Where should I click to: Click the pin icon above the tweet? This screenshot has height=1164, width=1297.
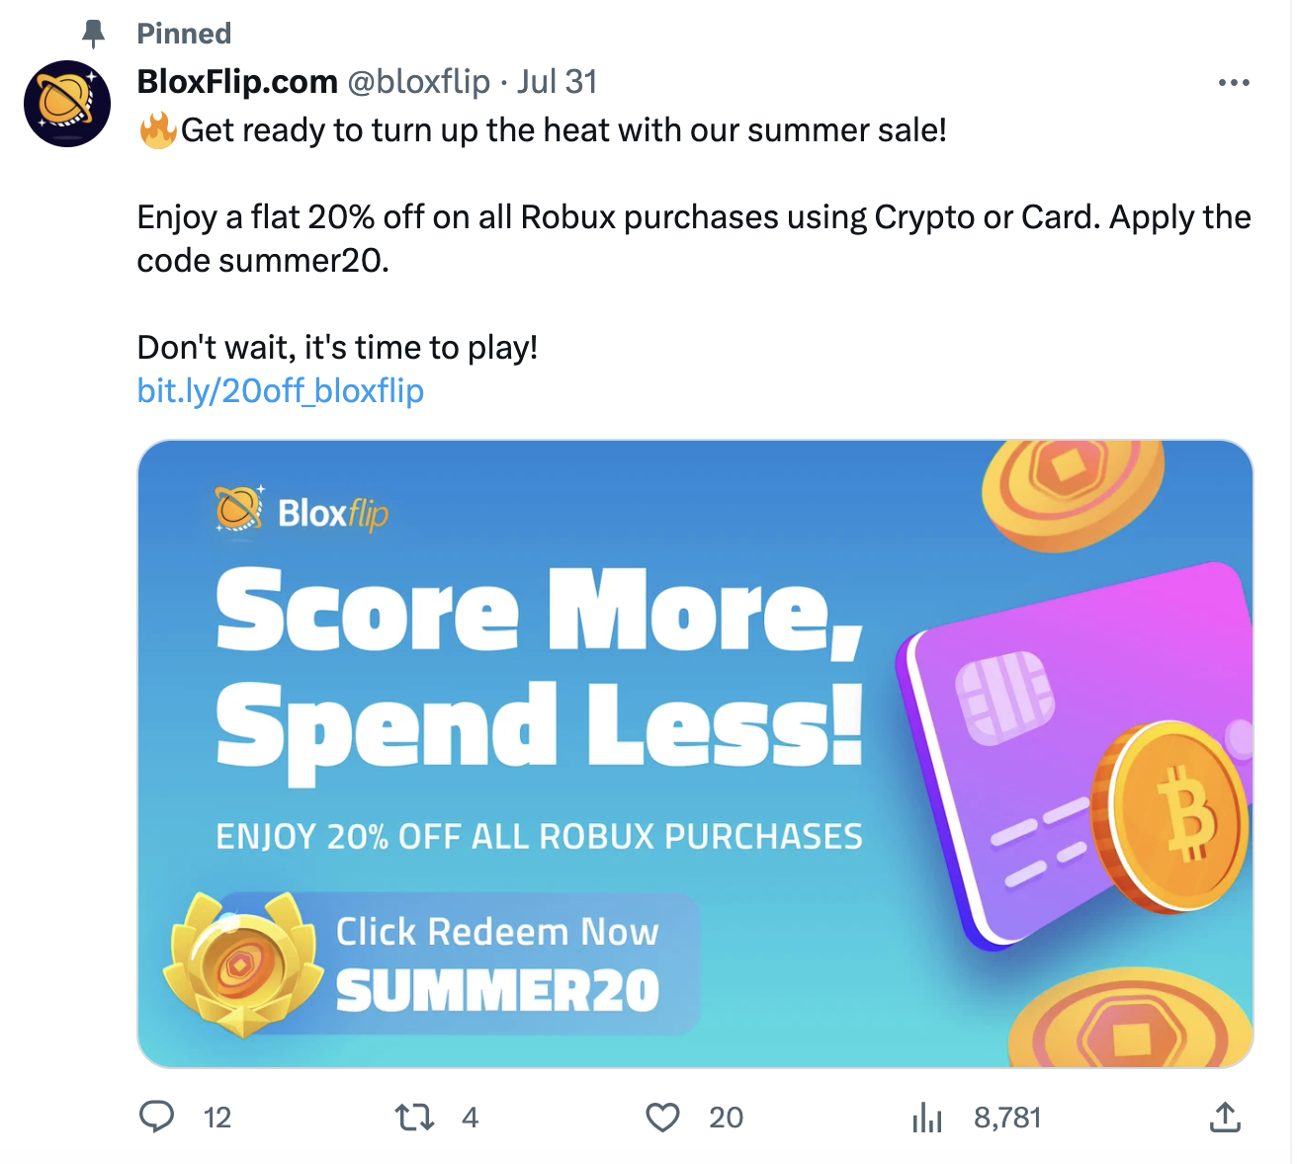click(94, 34)
